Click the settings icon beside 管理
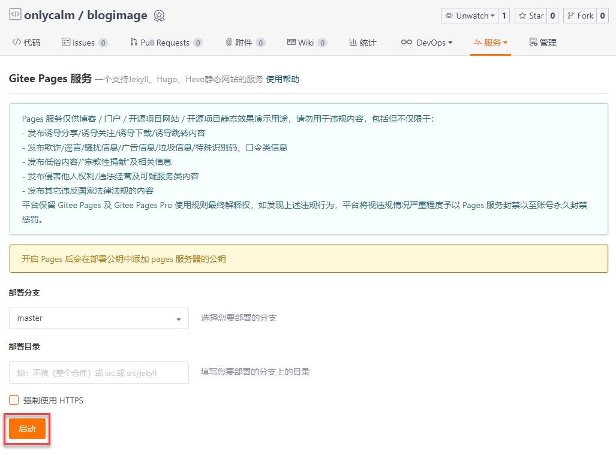This screenshot has width=616, height=455. (533, 42)
